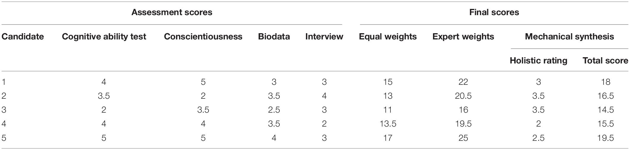Click the Conscientiousness column header
Viewport: 630px width, 150px height.
203,36
